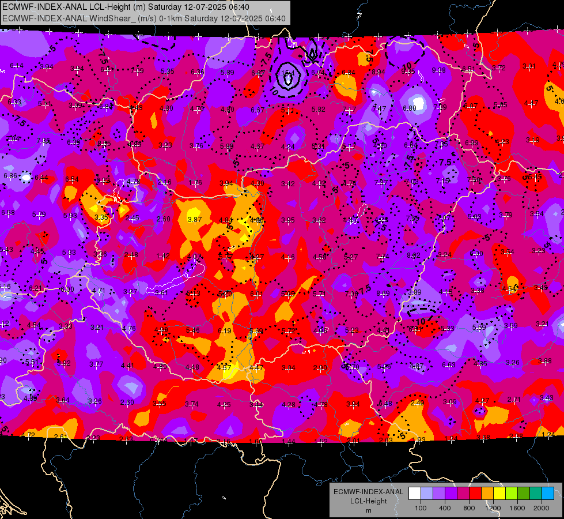Click the orange legend swatch
Viewport: 564px width, 519px height.
pyautogui.click(x=487, y=494)
